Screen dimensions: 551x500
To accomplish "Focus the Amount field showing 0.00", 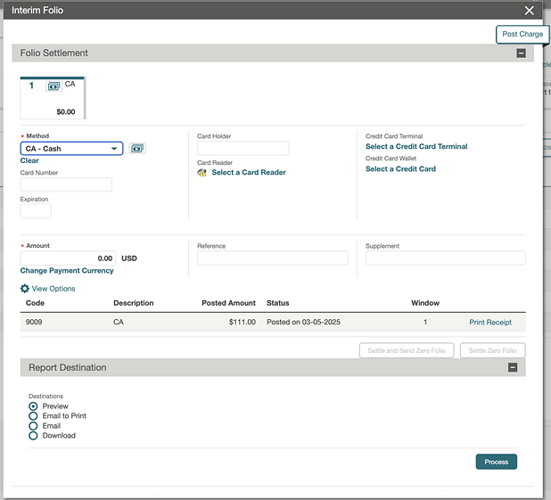I will click(x=68, y=258).
